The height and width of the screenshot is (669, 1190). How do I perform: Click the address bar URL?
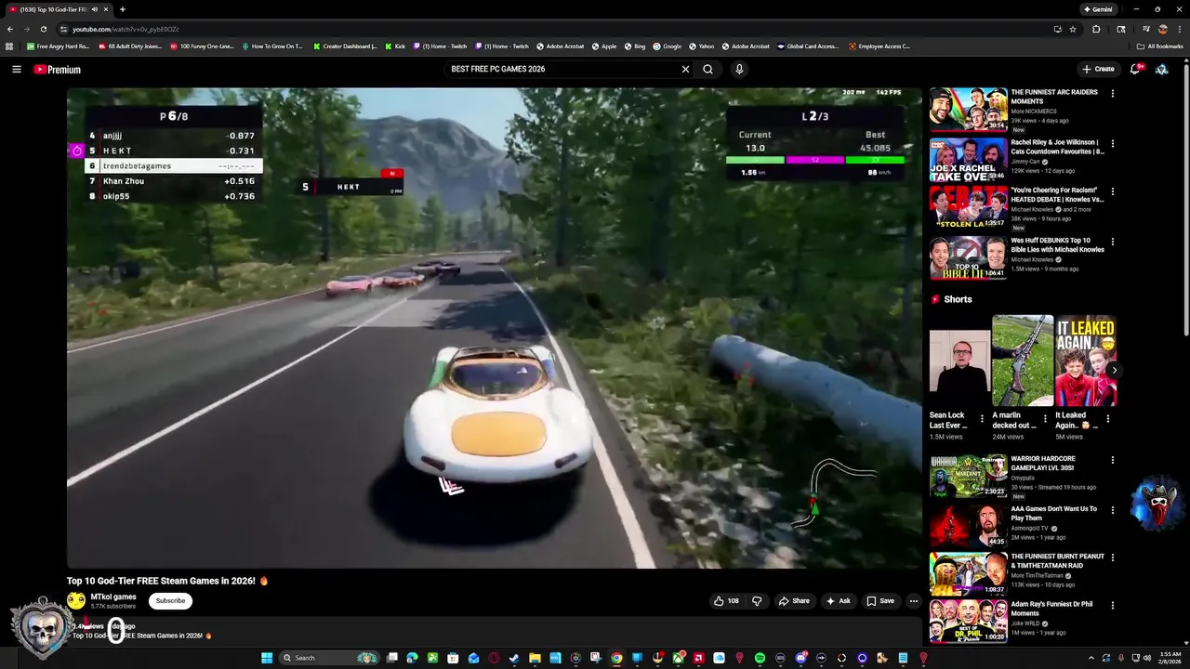click(126, 29)
